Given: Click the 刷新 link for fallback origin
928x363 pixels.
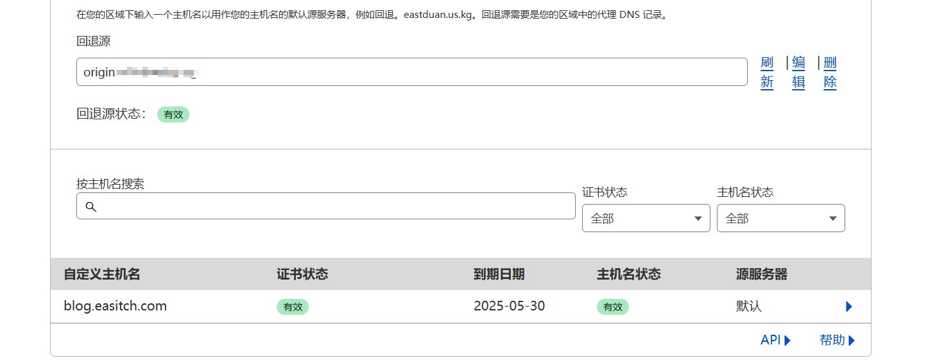Looking at the screenshot, I should (x=767, y=72).
